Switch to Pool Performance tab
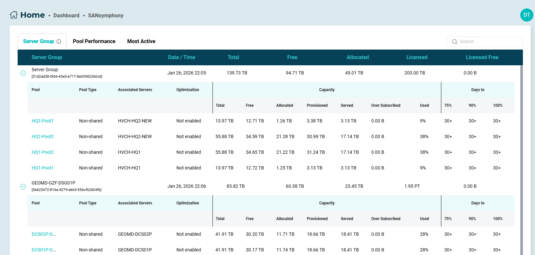Viewport: 535px width, 255px height. coord(94,41)
